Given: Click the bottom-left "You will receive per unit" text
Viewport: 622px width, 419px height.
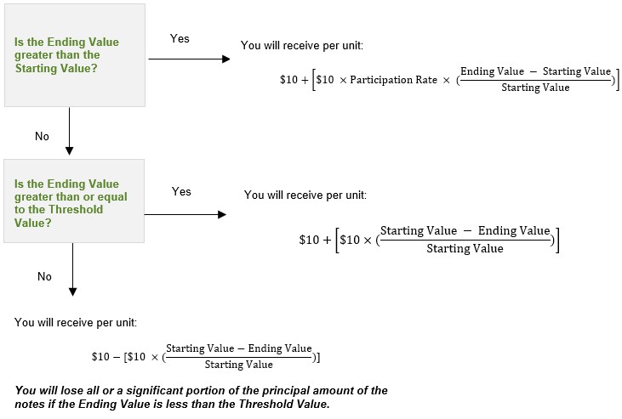Looking at the screenshot, I should coord(76,322).
